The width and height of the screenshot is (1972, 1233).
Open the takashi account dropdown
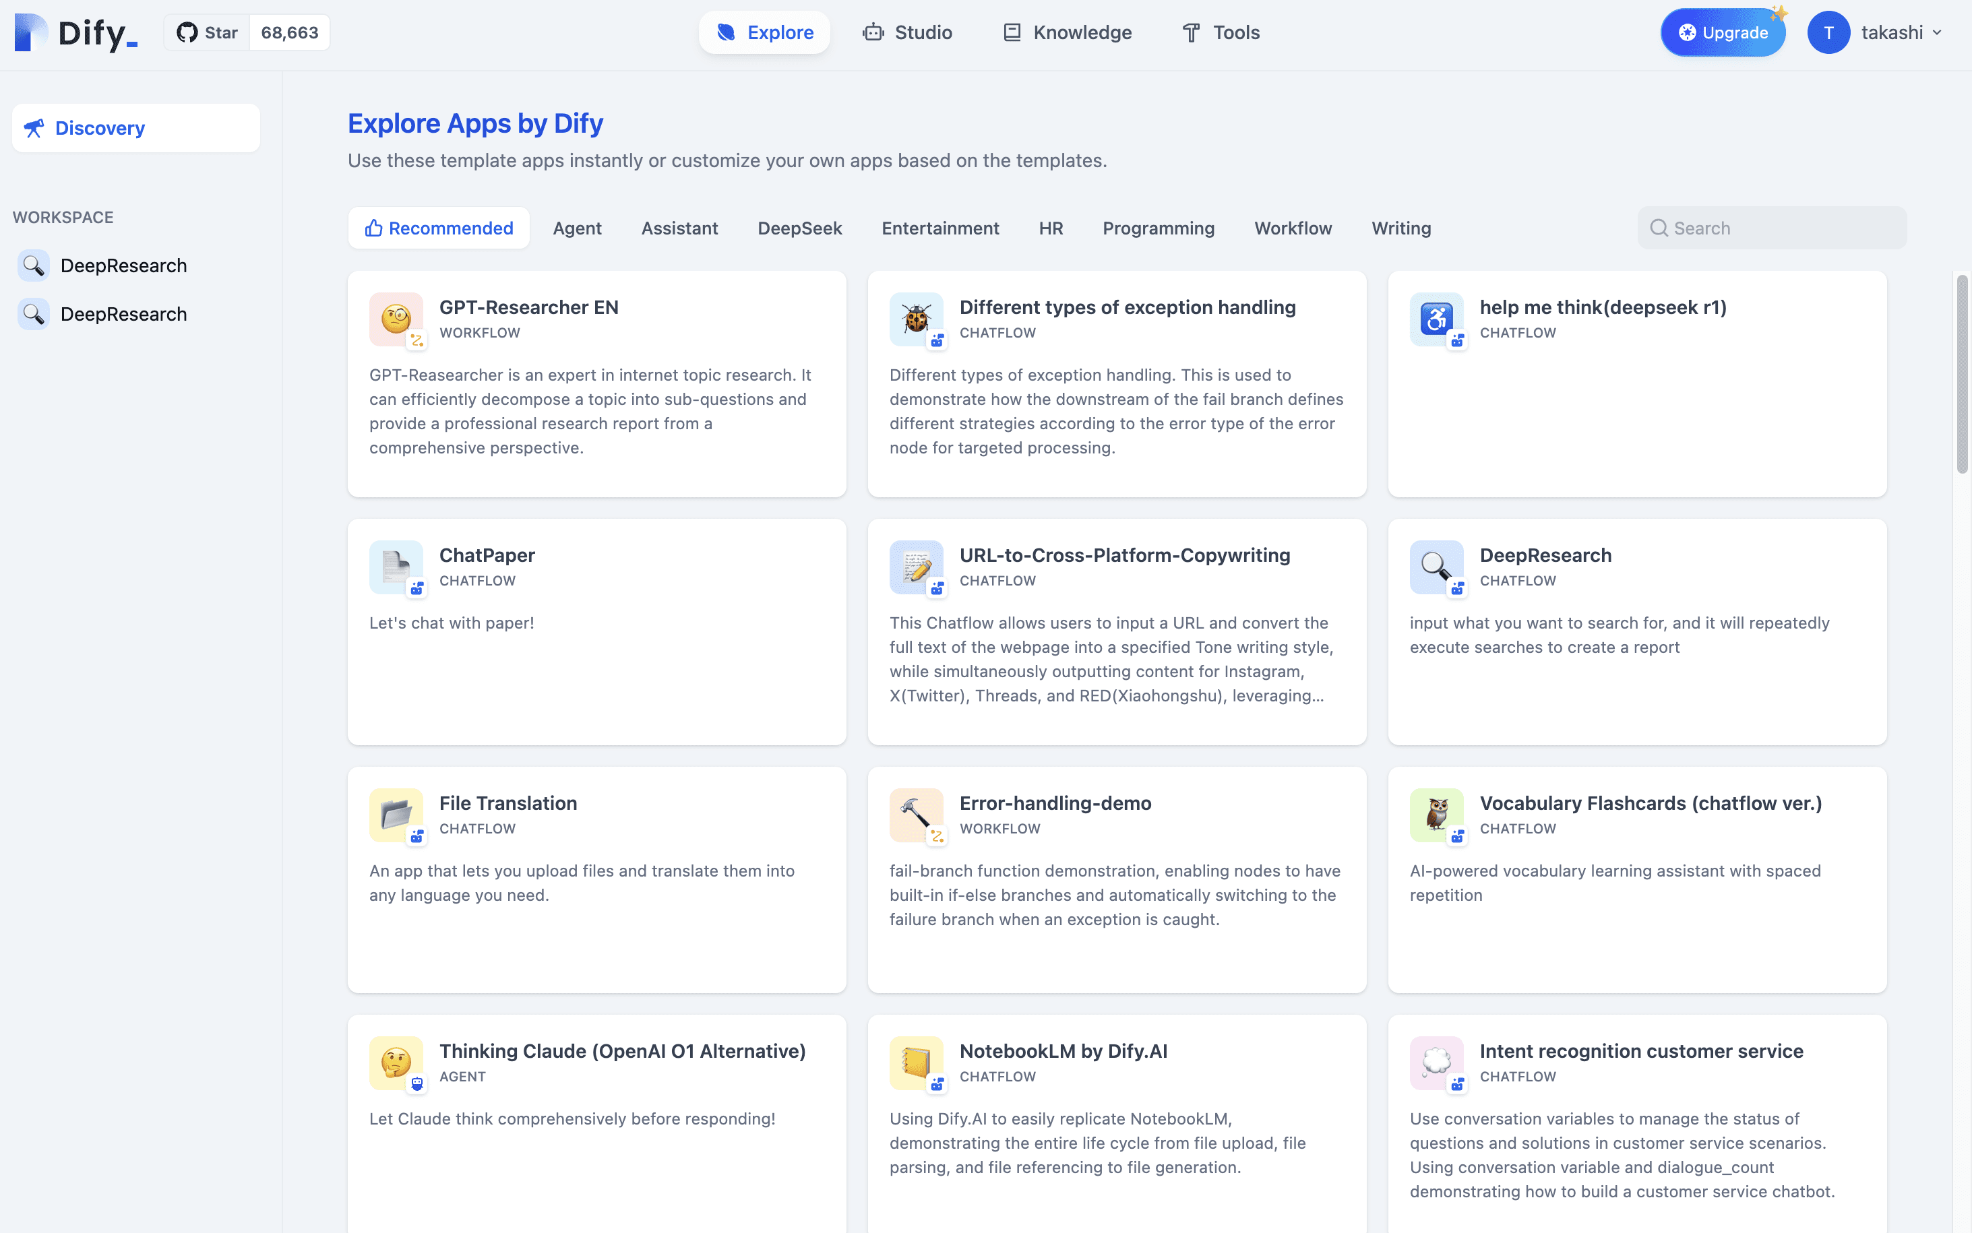pyautogui.click(x=1901, y=32)
